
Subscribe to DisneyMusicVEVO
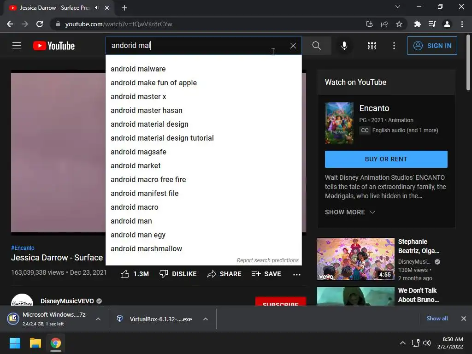[281, 301]
